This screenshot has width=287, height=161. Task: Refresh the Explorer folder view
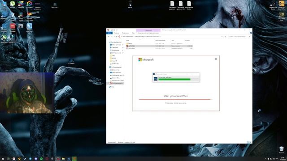pos(225,37)
